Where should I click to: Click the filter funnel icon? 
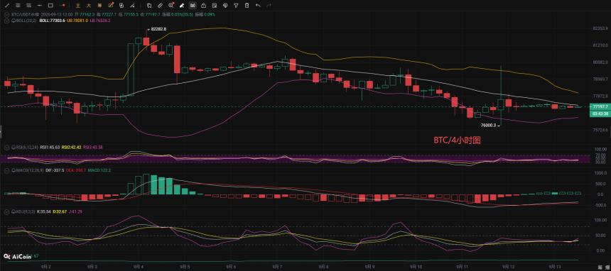pos(236,6)
